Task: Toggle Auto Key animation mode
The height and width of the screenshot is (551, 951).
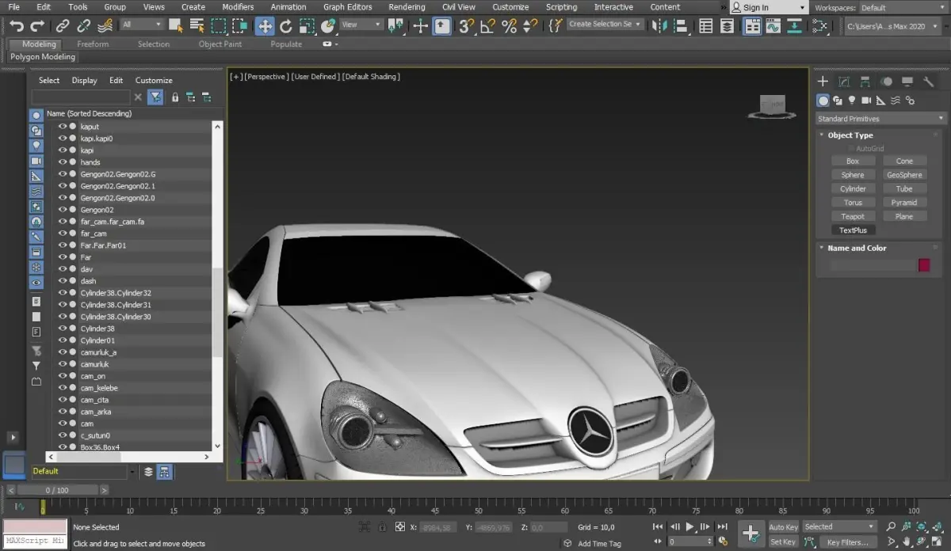Action: (x=783, y=527)
